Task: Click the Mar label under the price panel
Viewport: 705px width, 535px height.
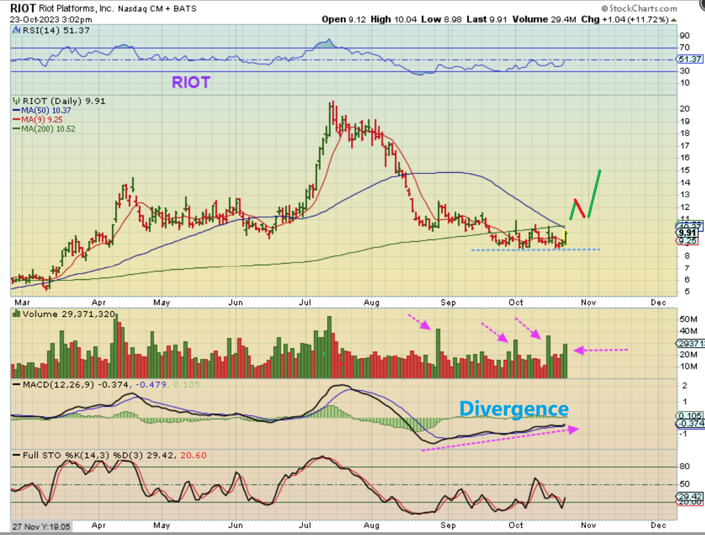Action: tap(22, 302)
